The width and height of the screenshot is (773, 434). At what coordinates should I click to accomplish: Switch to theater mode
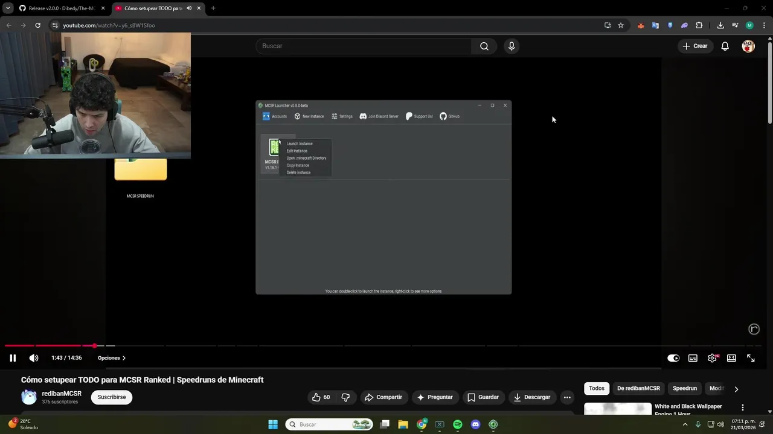(731, 358)
